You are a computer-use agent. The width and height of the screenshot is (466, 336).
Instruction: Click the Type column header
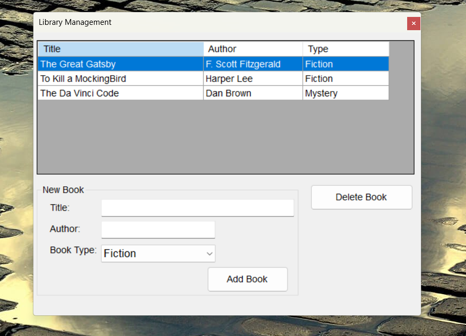click(x=346, y=49)
